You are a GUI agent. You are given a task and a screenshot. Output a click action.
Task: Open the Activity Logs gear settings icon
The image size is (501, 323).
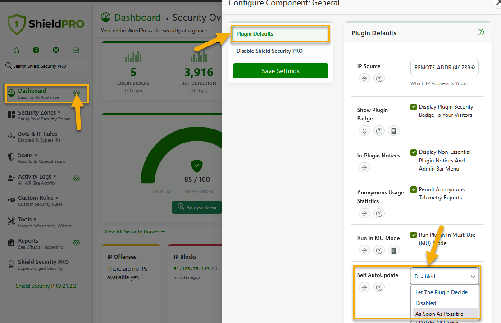pyautogui.click(x=76, y=178)
